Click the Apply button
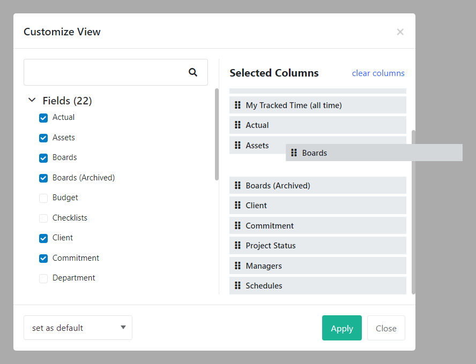The image size is (476, 364). point(341,328)
